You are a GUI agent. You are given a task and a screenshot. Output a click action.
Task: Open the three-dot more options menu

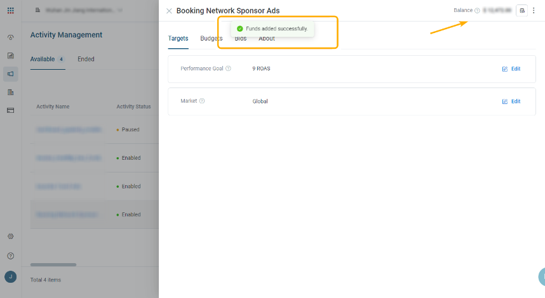534,10
